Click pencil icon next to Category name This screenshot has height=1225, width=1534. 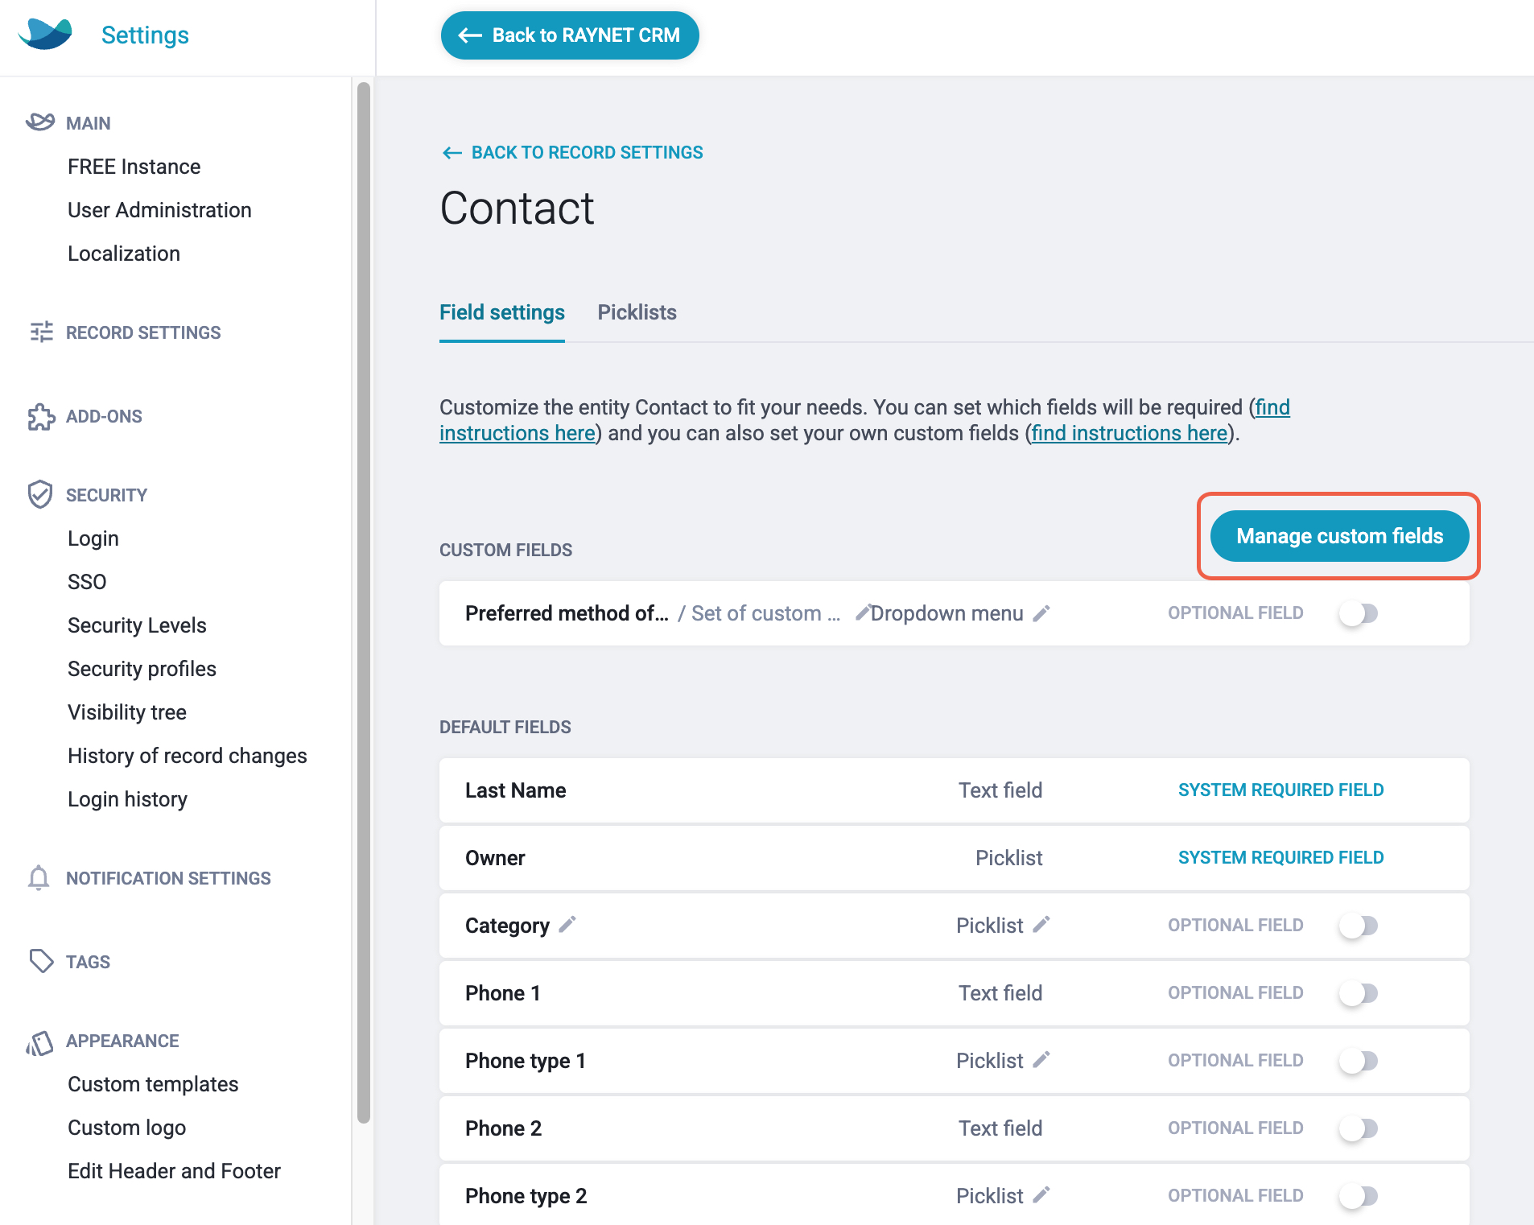[x=567, y=924]
